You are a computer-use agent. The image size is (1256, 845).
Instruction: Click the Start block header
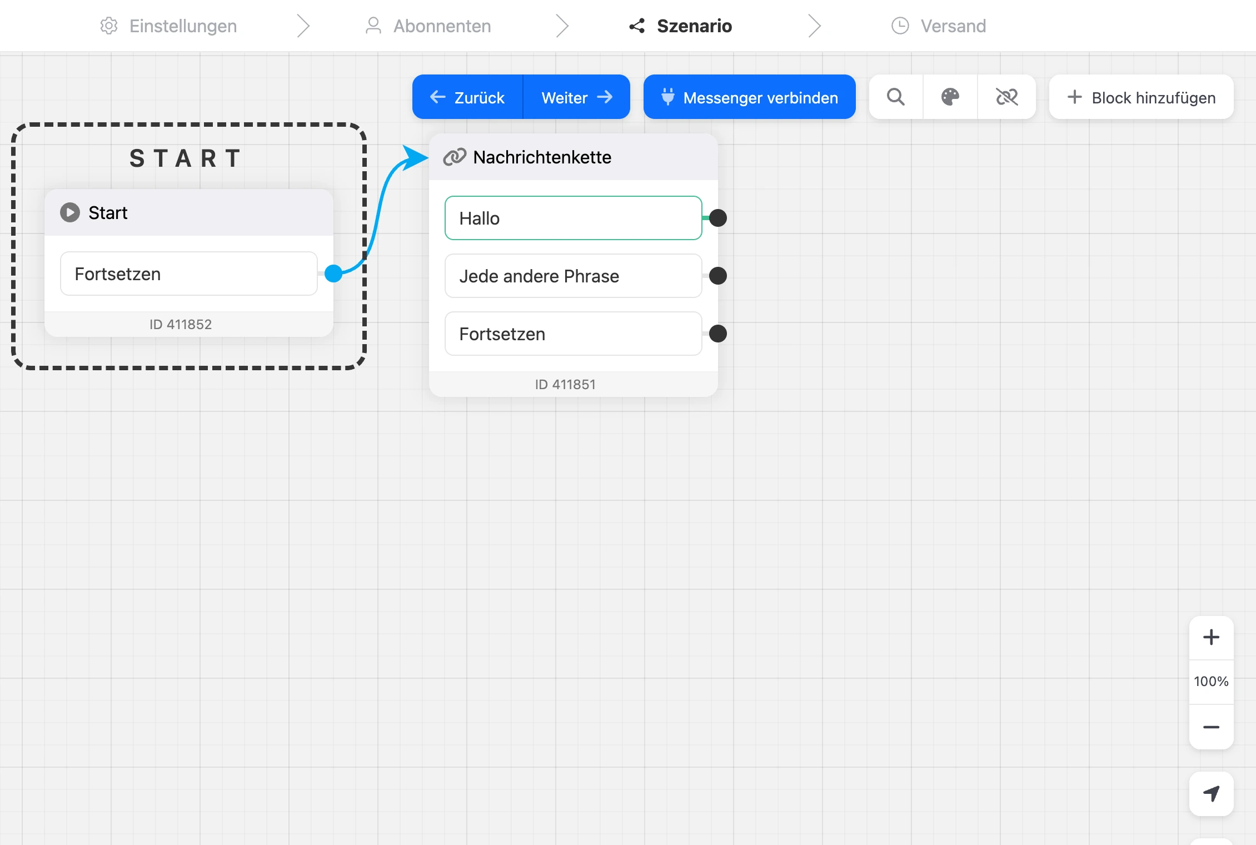click(189, 212)
